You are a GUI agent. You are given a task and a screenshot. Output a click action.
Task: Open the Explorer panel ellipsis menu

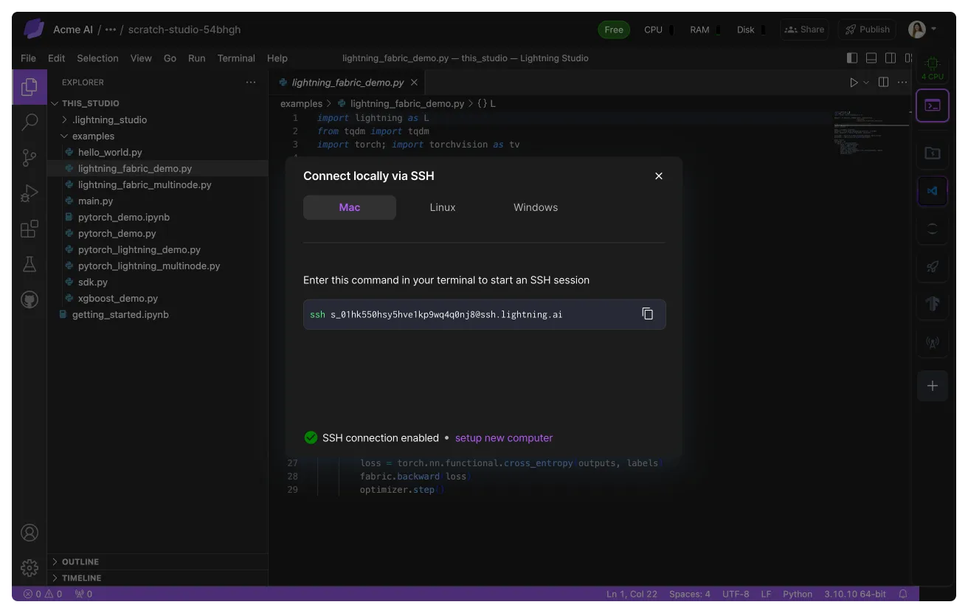pos(251,83)
